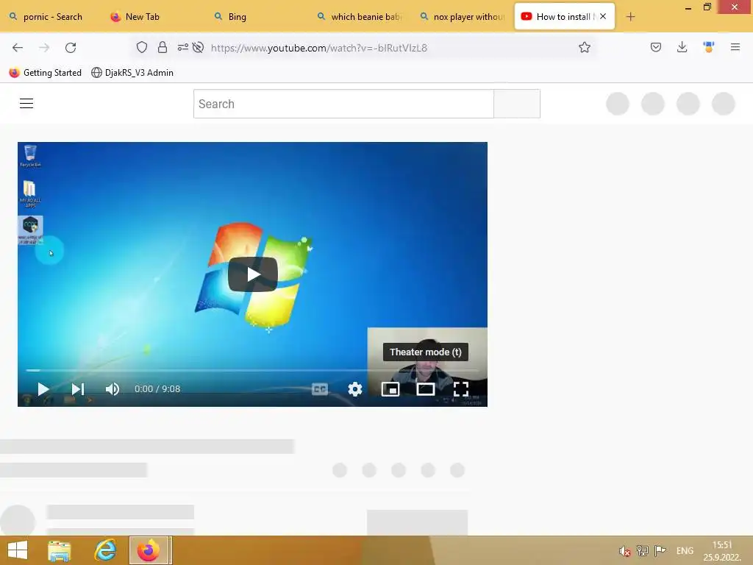The height and width of the screenshot is (565, 753).
Task: Toggle closed captions (CC) on the player
Action: pyautogui.click(x=320, y=389)
